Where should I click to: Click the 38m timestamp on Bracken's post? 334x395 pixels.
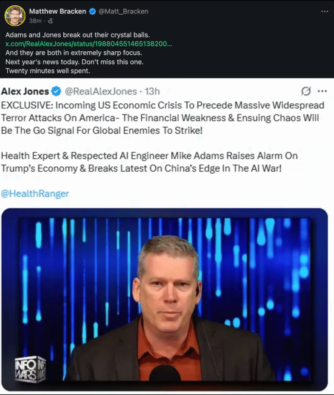[x=35, y=21]
